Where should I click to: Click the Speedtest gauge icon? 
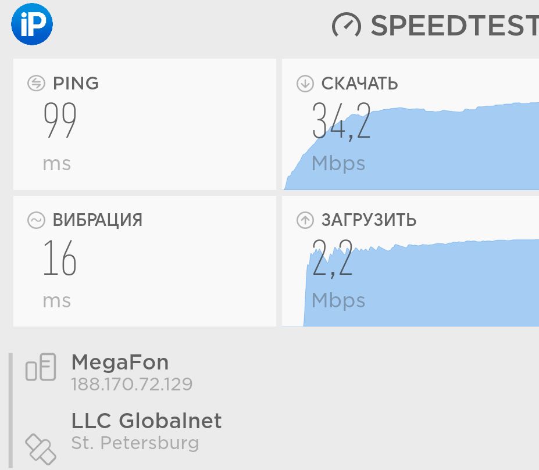[347, 25]
